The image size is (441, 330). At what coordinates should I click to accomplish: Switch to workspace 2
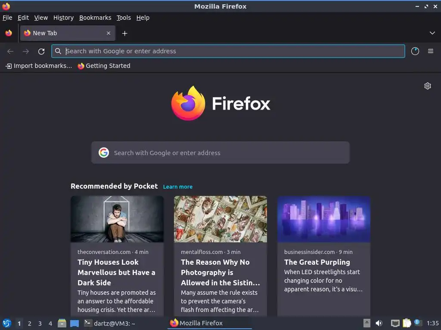30,324
